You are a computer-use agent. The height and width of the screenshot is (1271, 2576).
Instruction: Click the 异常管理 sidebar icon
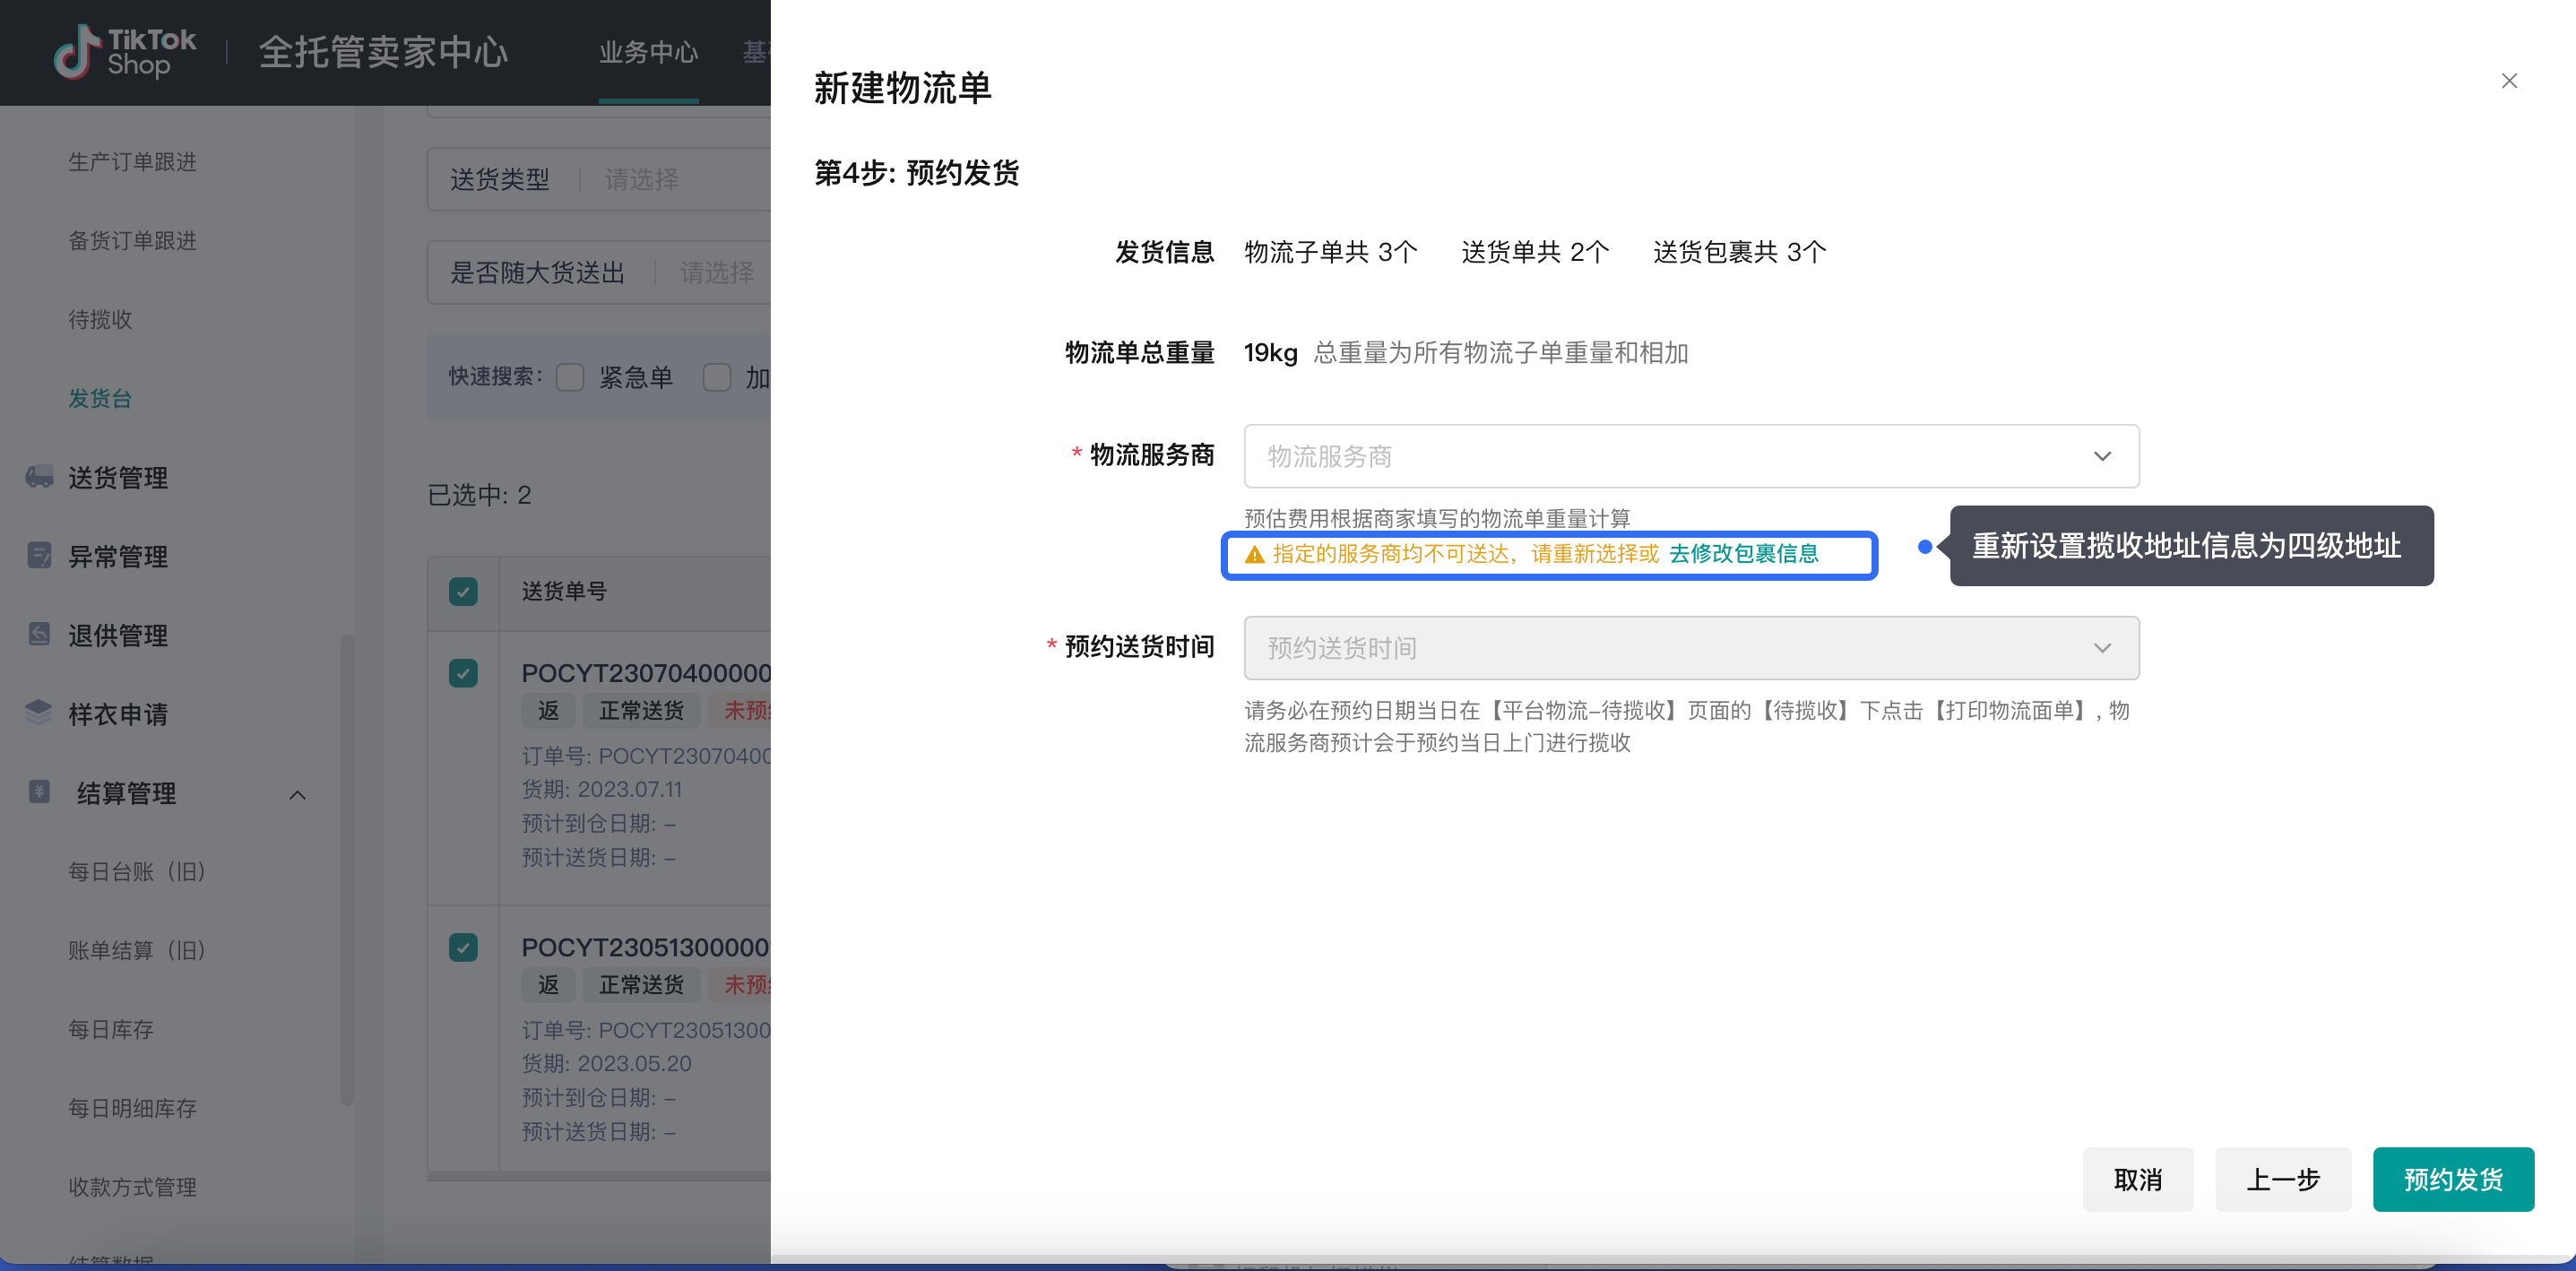pos(39,555)
